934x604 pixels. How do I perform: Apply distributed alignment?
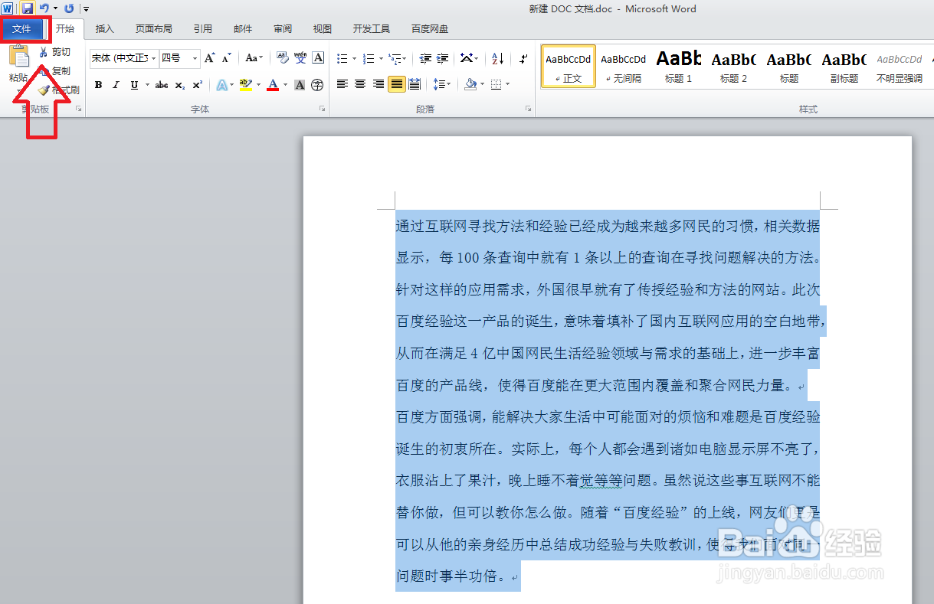coord(415,84)
